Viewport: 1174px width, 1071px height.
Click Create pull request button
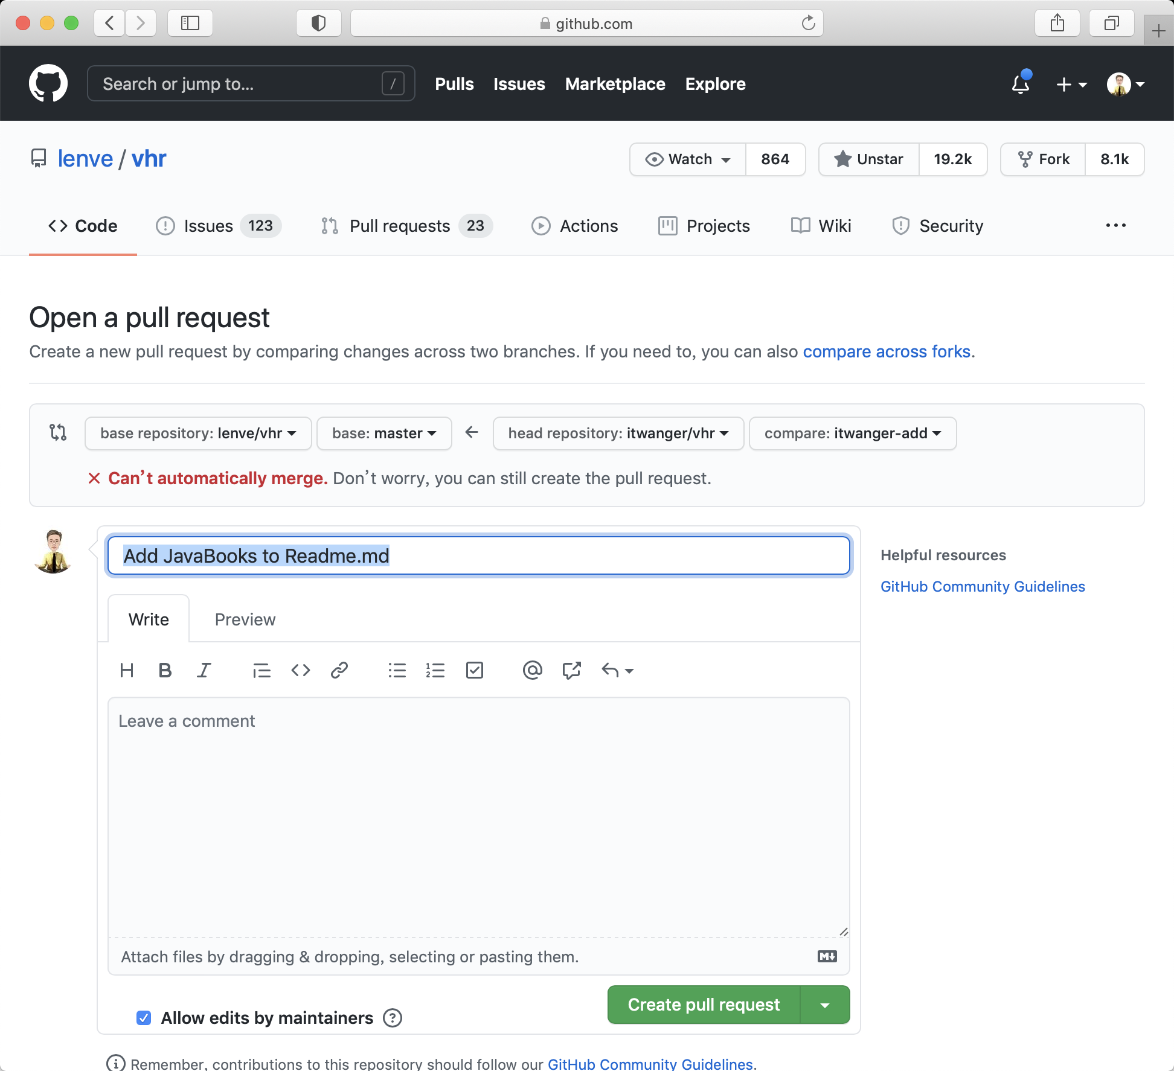pyautogui.click(x=704, y=1005)
